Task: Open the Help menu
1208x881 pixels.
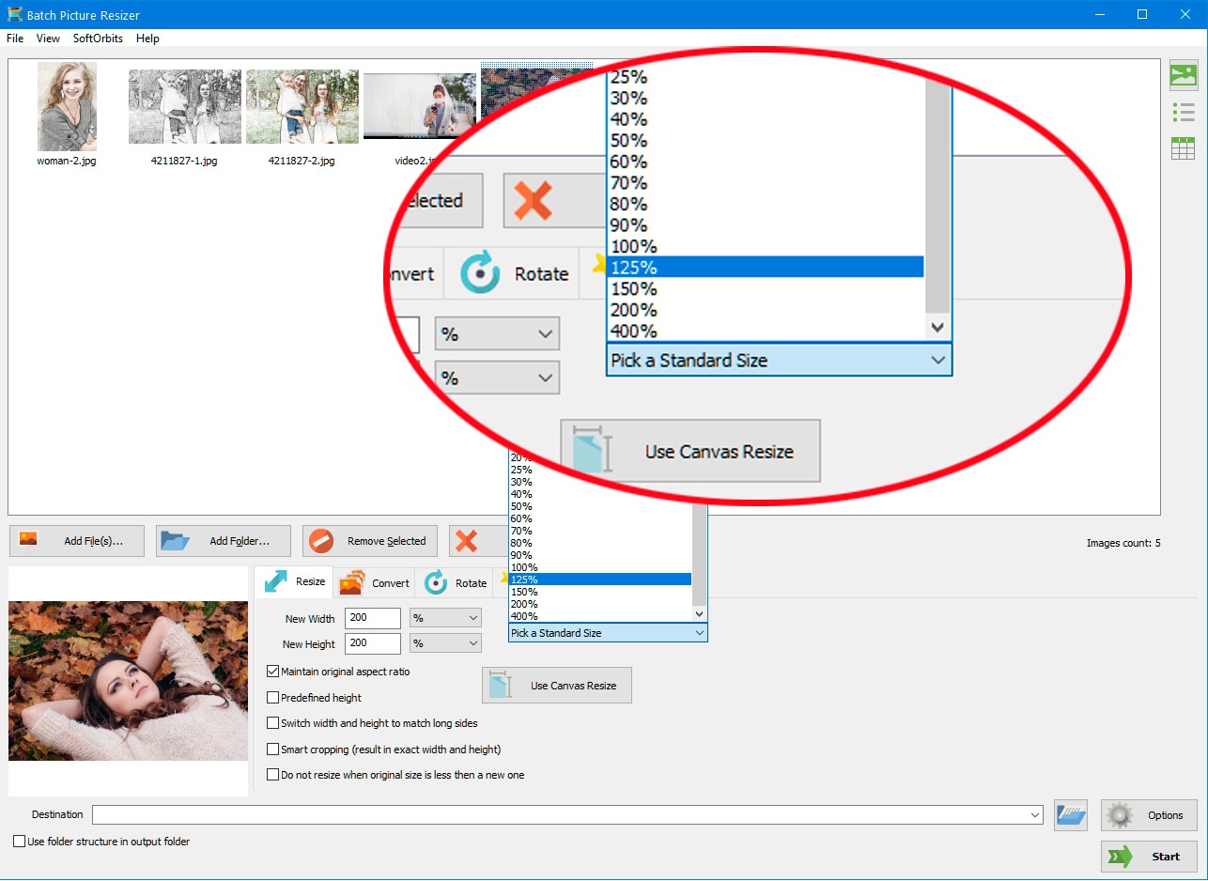Action: 147,39
